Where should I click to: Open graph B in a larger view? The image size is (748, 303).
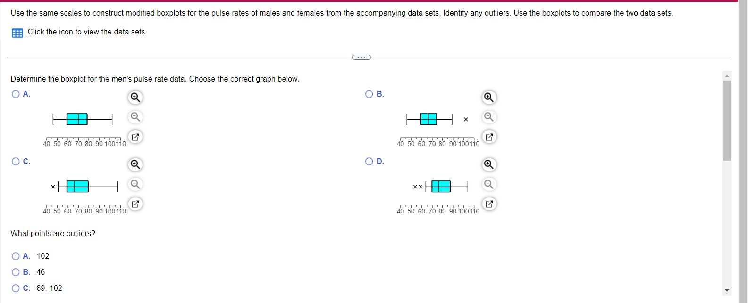(x=489, y=137)
